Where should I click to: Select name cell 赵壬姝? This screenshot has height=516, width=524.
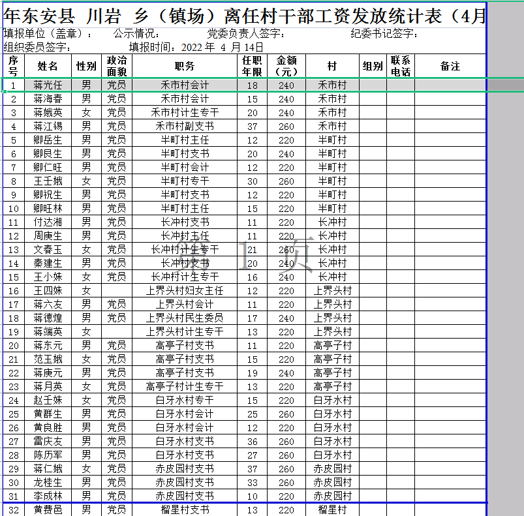48,400
